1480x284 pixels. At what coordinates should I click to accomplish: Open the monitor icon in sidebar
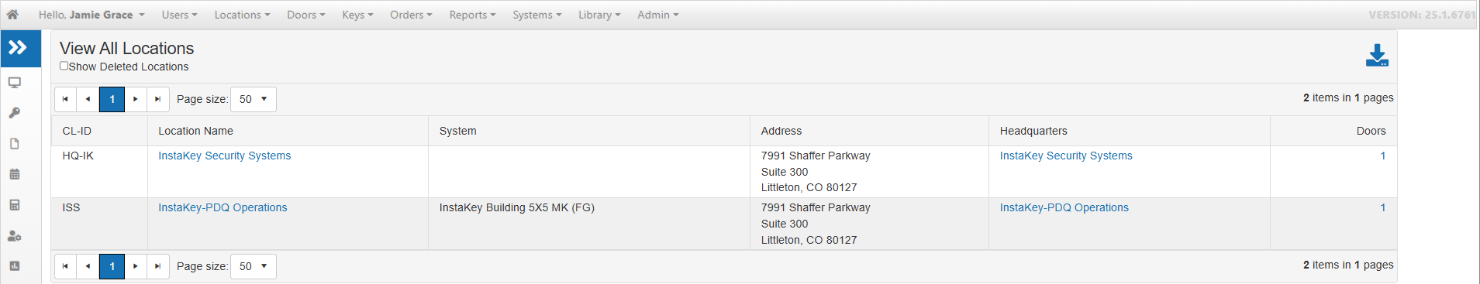15,83
